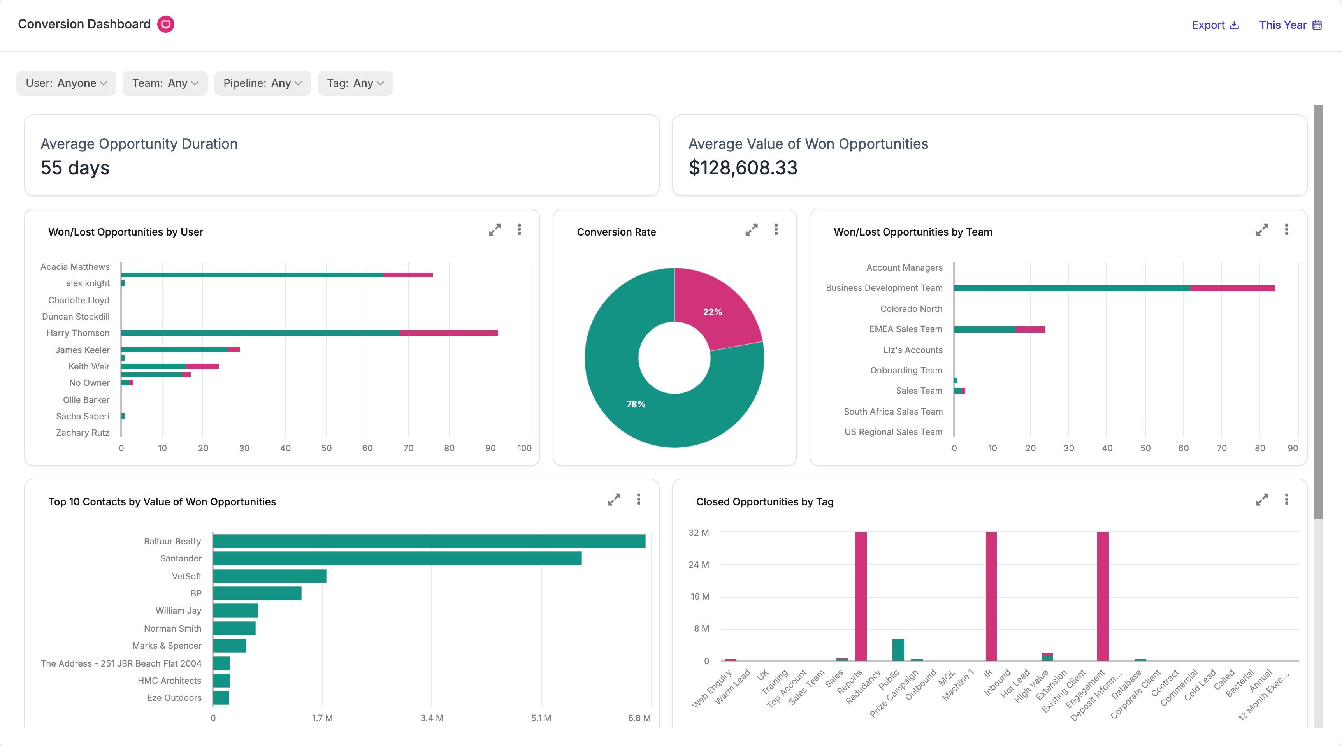1342x746 pixels.
Task: Click the 'Onboarding Team' label
Action: click(x=906, y=370)
